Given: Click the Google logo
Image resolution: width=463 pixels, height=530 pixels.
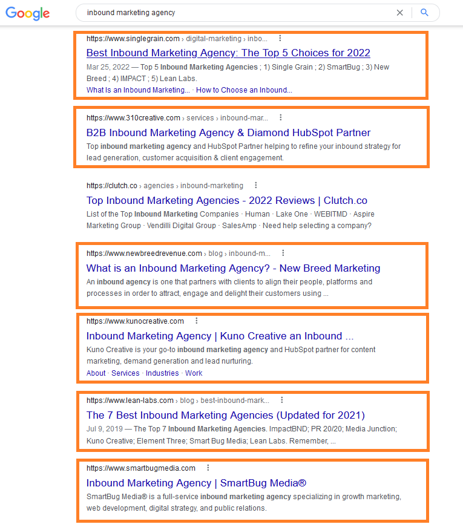Looking at the screenshot, I should 27,13.
